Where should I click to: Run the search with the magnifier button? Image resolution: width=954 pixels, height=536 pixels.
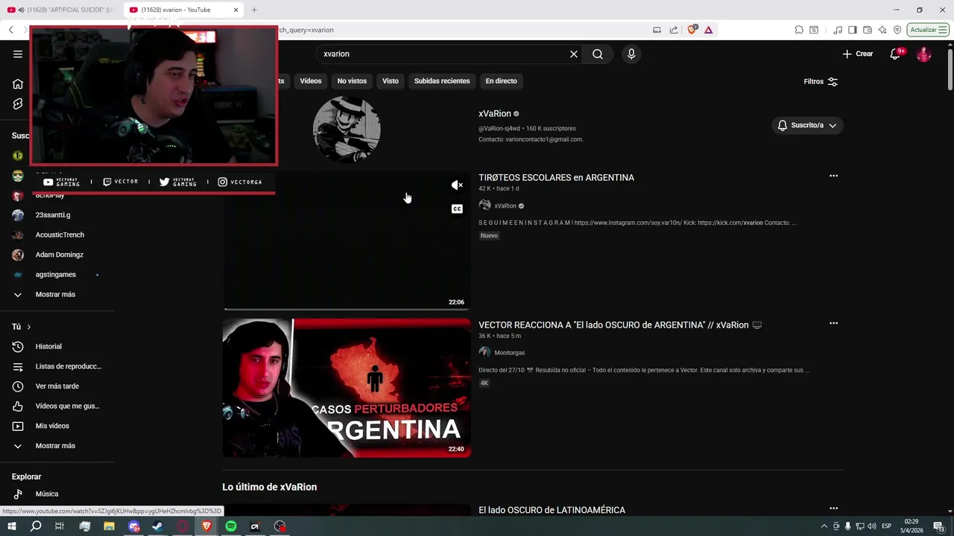tap(598, 54)
